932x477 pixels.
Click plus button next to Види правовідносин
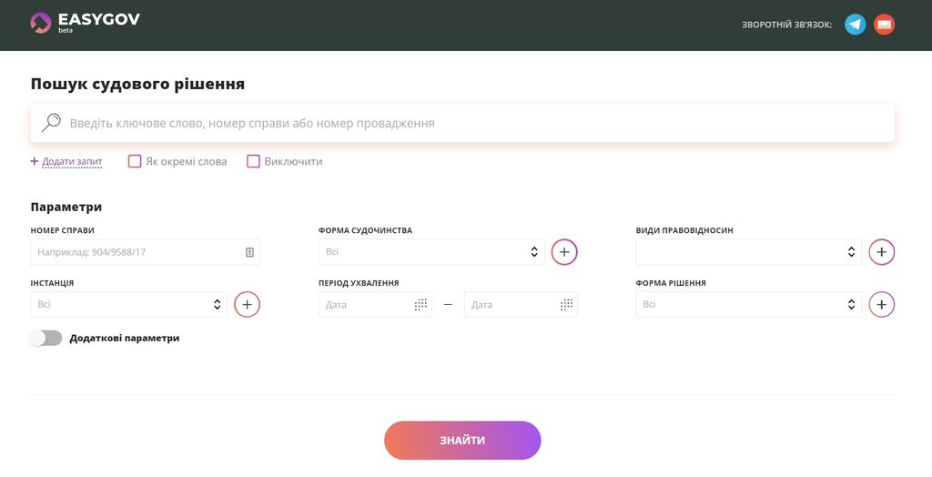[881, 252]
